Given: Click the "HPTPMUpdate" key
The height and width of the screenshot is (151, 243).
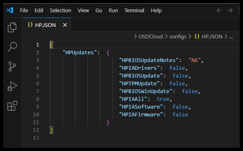Looking at the screenshot, I should (x=139, y=84).
